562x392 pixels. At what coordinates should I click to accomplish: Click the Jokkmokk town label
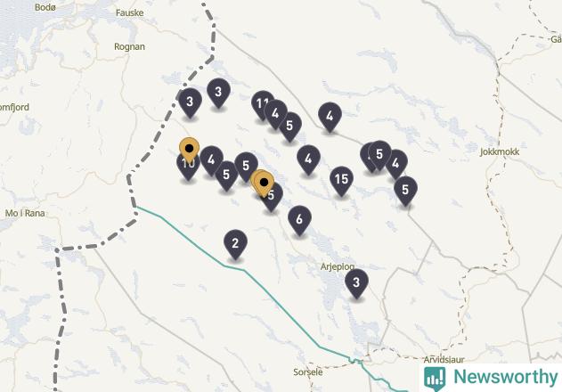[x=500, y=152]
